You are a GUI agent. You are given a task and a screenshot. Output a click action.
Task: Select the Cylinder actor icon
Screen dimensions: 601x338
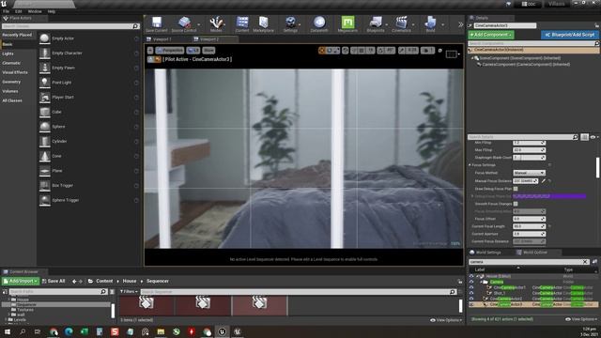click(x=45, y=141)
